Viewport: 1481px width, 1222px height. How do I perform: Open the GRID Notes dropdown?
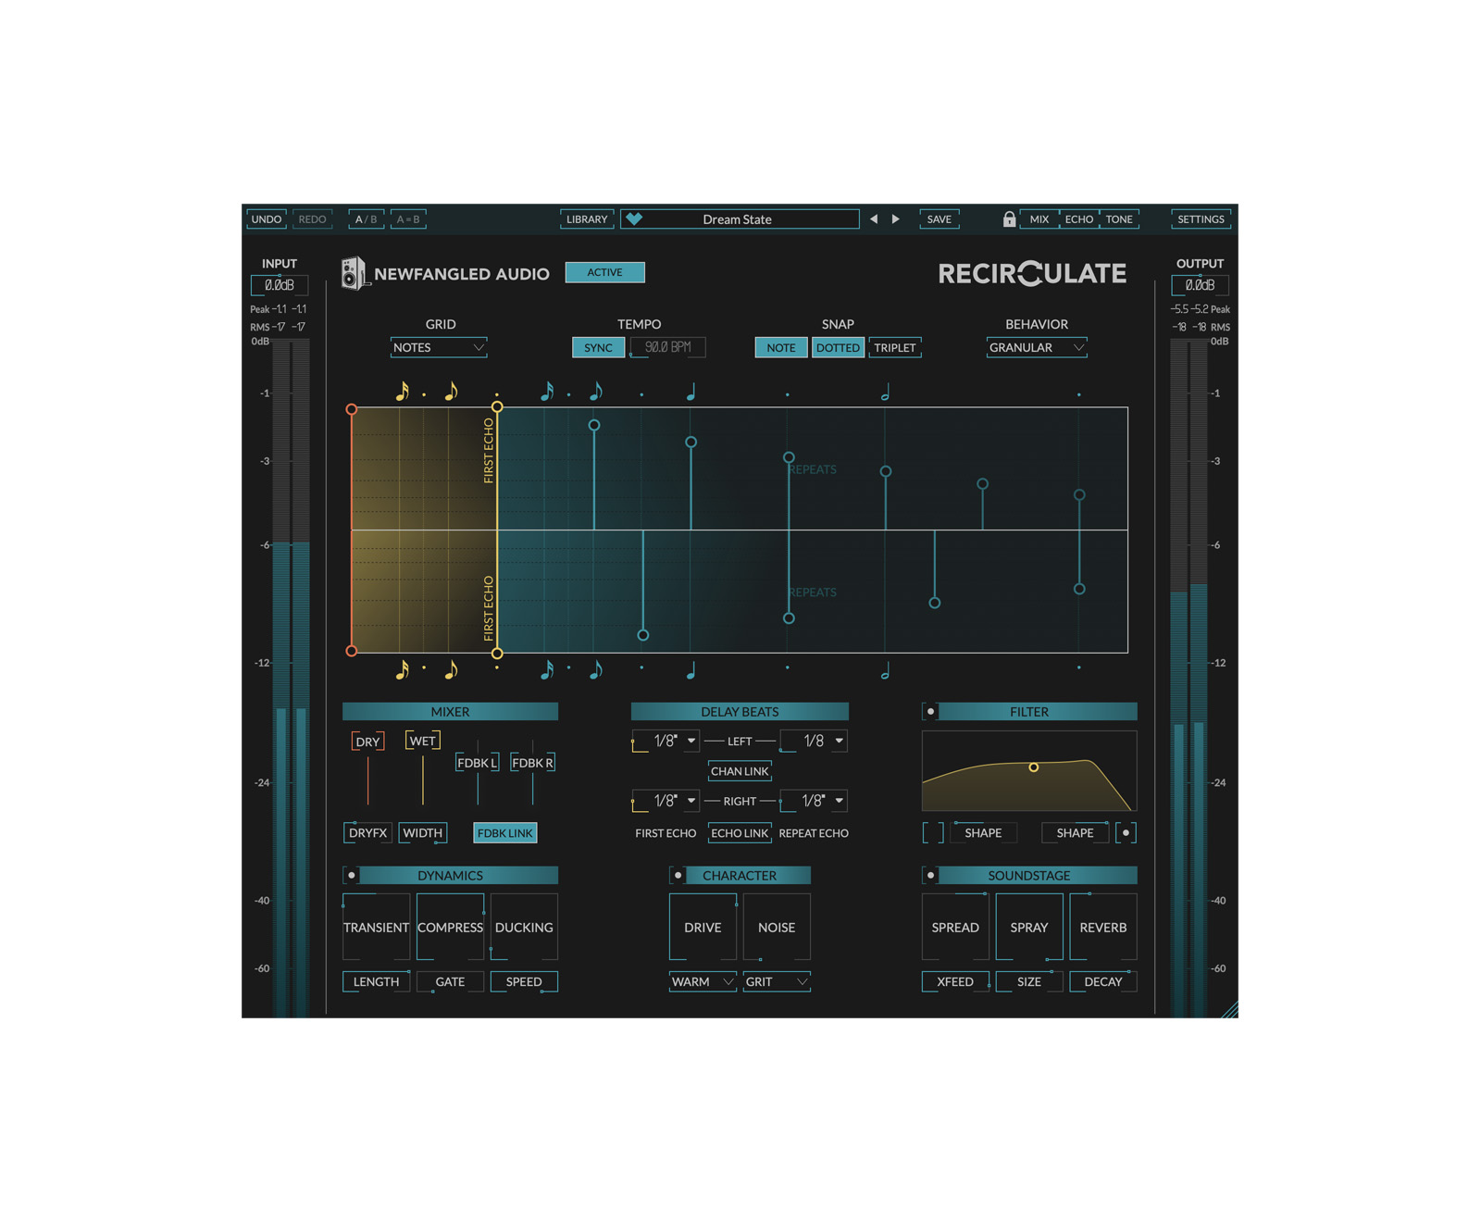pyautogui.click(x=439, y=348)
